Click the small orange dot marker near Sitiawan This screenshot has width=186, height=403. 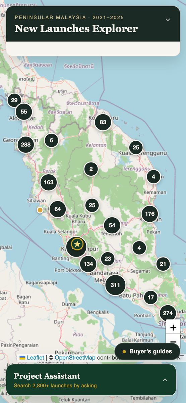pyautogui.click(x=40, y=210)
